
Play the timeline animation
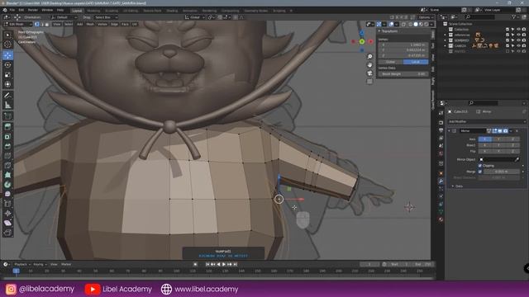[x=224, y=265]
